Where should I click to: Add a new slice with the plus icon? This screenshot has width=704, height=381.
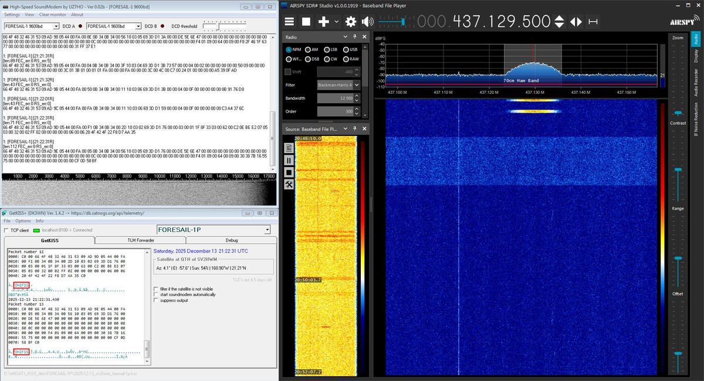(323, 22)
